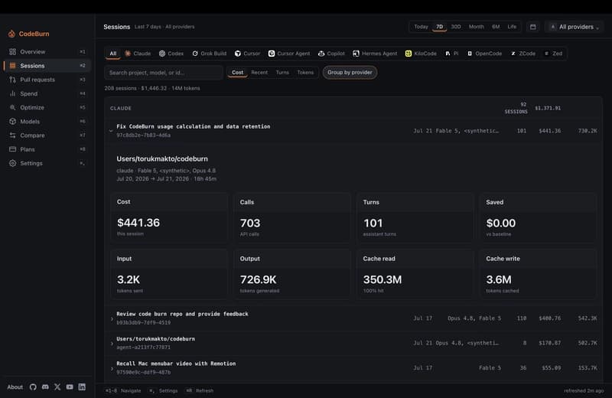The width and height of the screenshot is (612, 398).
Task: Open the Discord link icon
Action: point(45,387)
